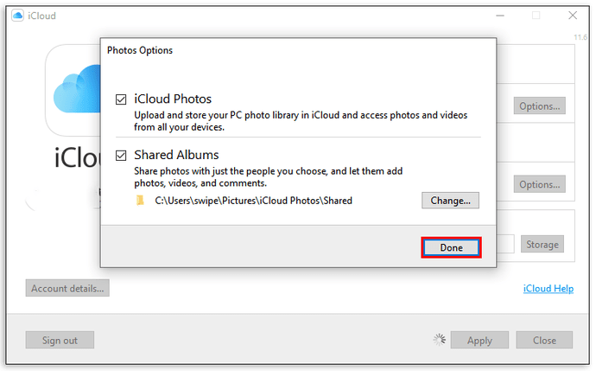
Task: Open the iCloud Help link
Action: 548,289
